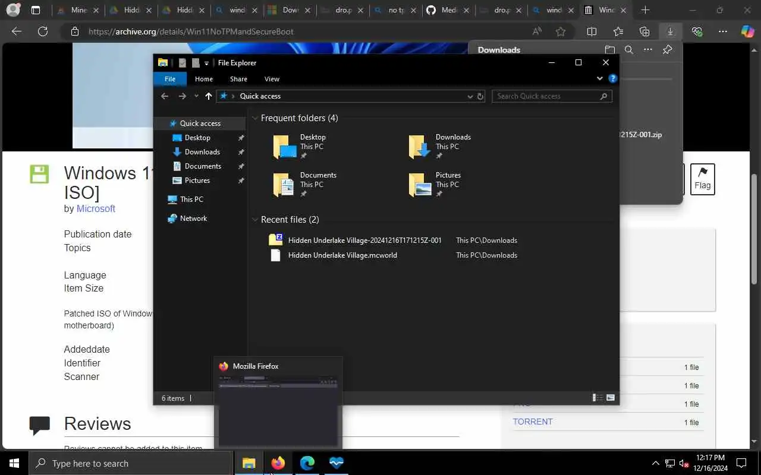Image resolution: width=761 pixels, height=475 pixels.
Task: Pin the Edge Downloads panel
Action: (x=667, y=50)
